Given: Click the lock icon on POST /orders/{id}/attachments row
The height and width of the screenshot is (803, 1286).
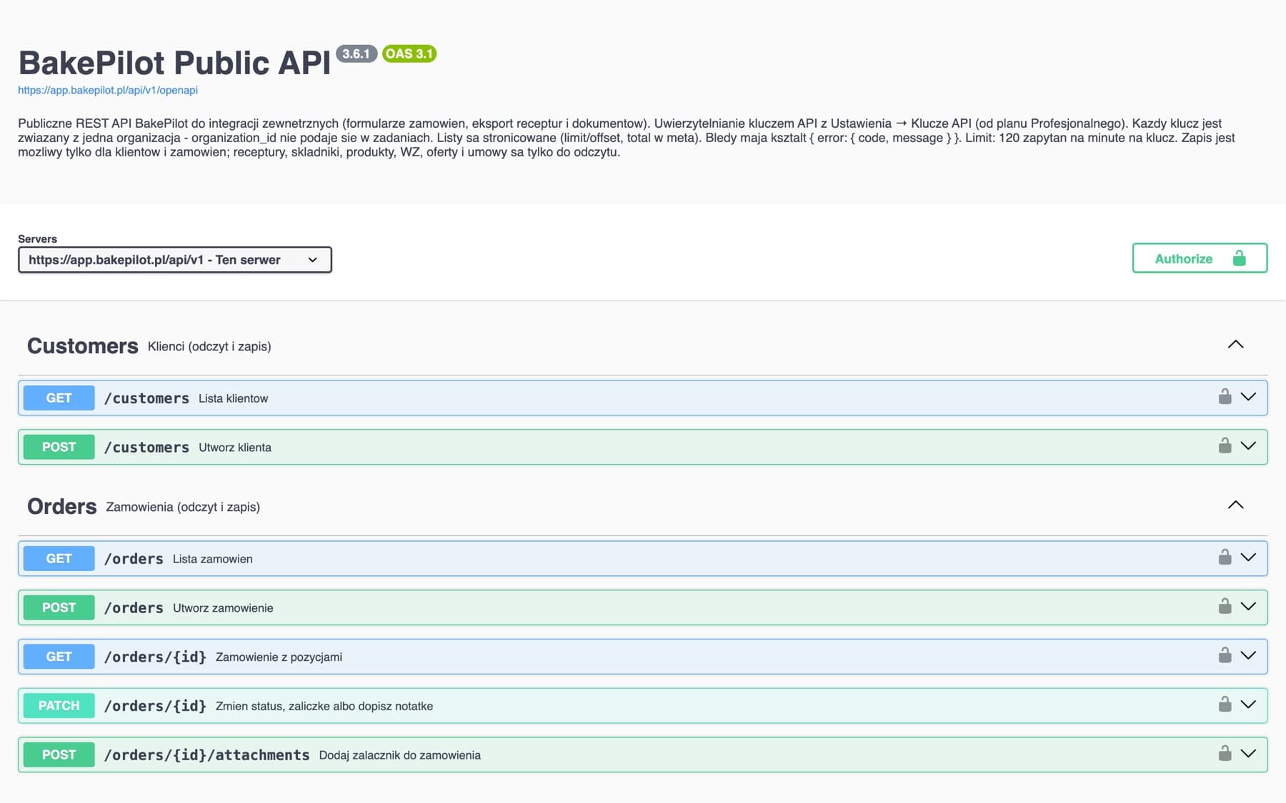Looking at the screenshot, I should [1225, 754].
